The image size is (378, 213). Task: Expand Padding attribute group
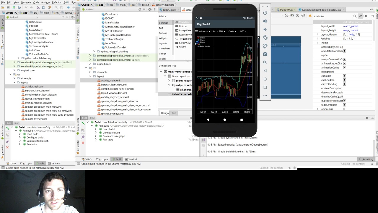pyautogui.click(x=317, y=39)
